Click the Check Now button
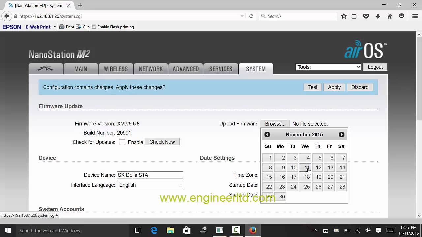422x237 pixels. [162, 142]
